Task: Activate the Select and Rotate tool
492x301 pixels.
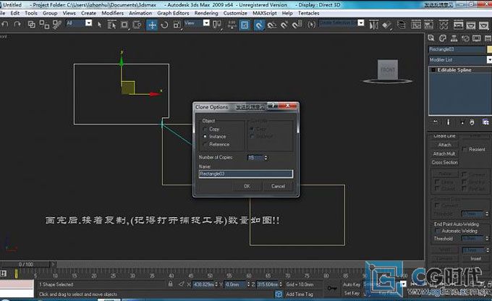Action: 164,25
